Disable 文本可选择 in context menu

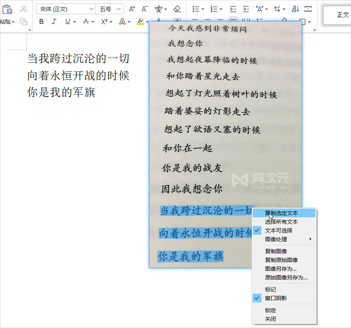pyautogui.click(x=279, y=230)
